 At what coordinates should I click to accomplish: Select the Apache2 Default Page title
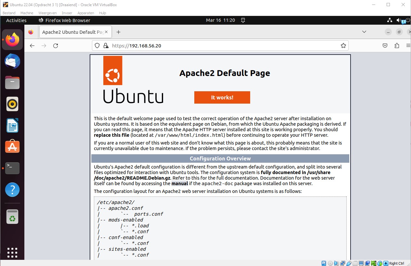click(x=225, y=73)
